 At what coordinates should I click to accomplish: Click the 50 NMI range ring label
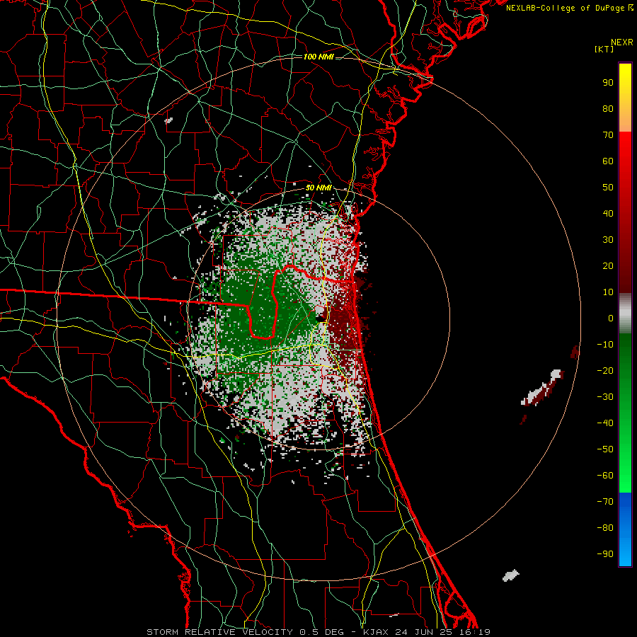[x=318, y=188]
